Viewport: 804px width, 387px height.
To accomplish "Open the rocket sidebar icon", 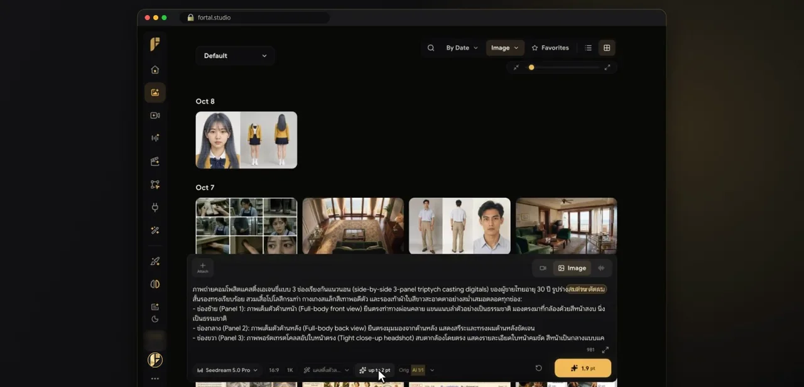I will (155, 261).
